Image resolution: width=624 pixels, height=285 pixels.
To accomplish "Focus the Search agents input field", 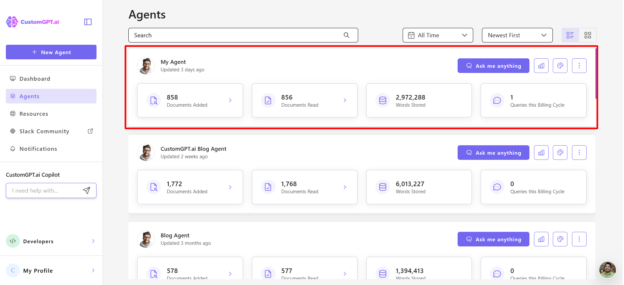I will point(243,35).
